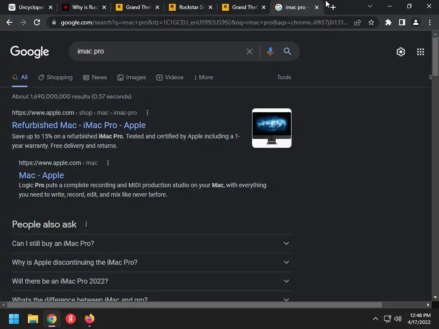Click the horizontal scrollbar thumb

tap(194, 305)
